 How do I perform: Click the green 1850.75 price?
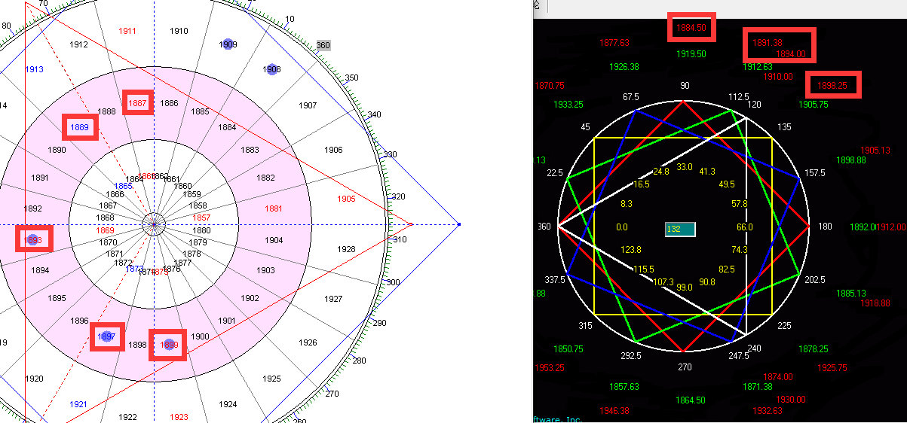pyautogui.click(x=568, y=349)
